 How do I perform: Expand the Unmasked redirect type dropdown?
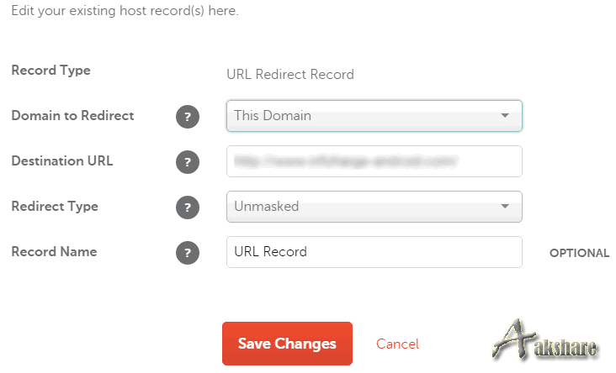click(374, 207)
